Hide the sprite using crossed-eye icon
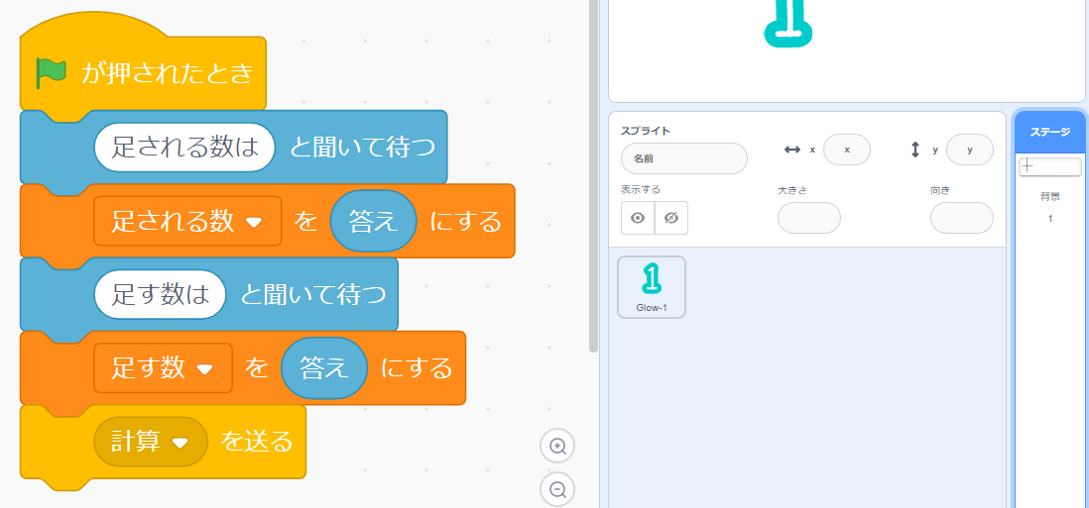This screenshot has width=1089, height=508. click(x=671, y=218)
